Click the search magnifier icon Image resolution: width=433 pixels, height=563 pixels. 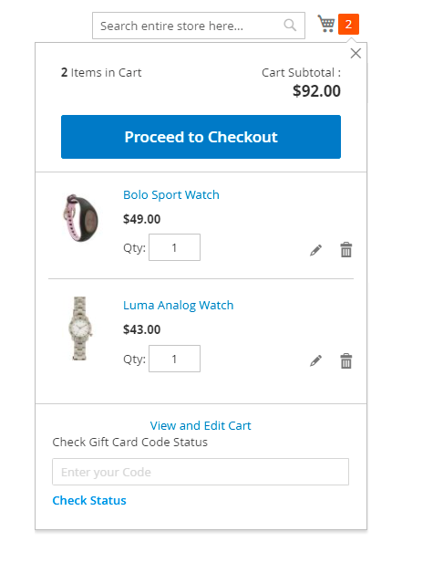tap(290, 26)
